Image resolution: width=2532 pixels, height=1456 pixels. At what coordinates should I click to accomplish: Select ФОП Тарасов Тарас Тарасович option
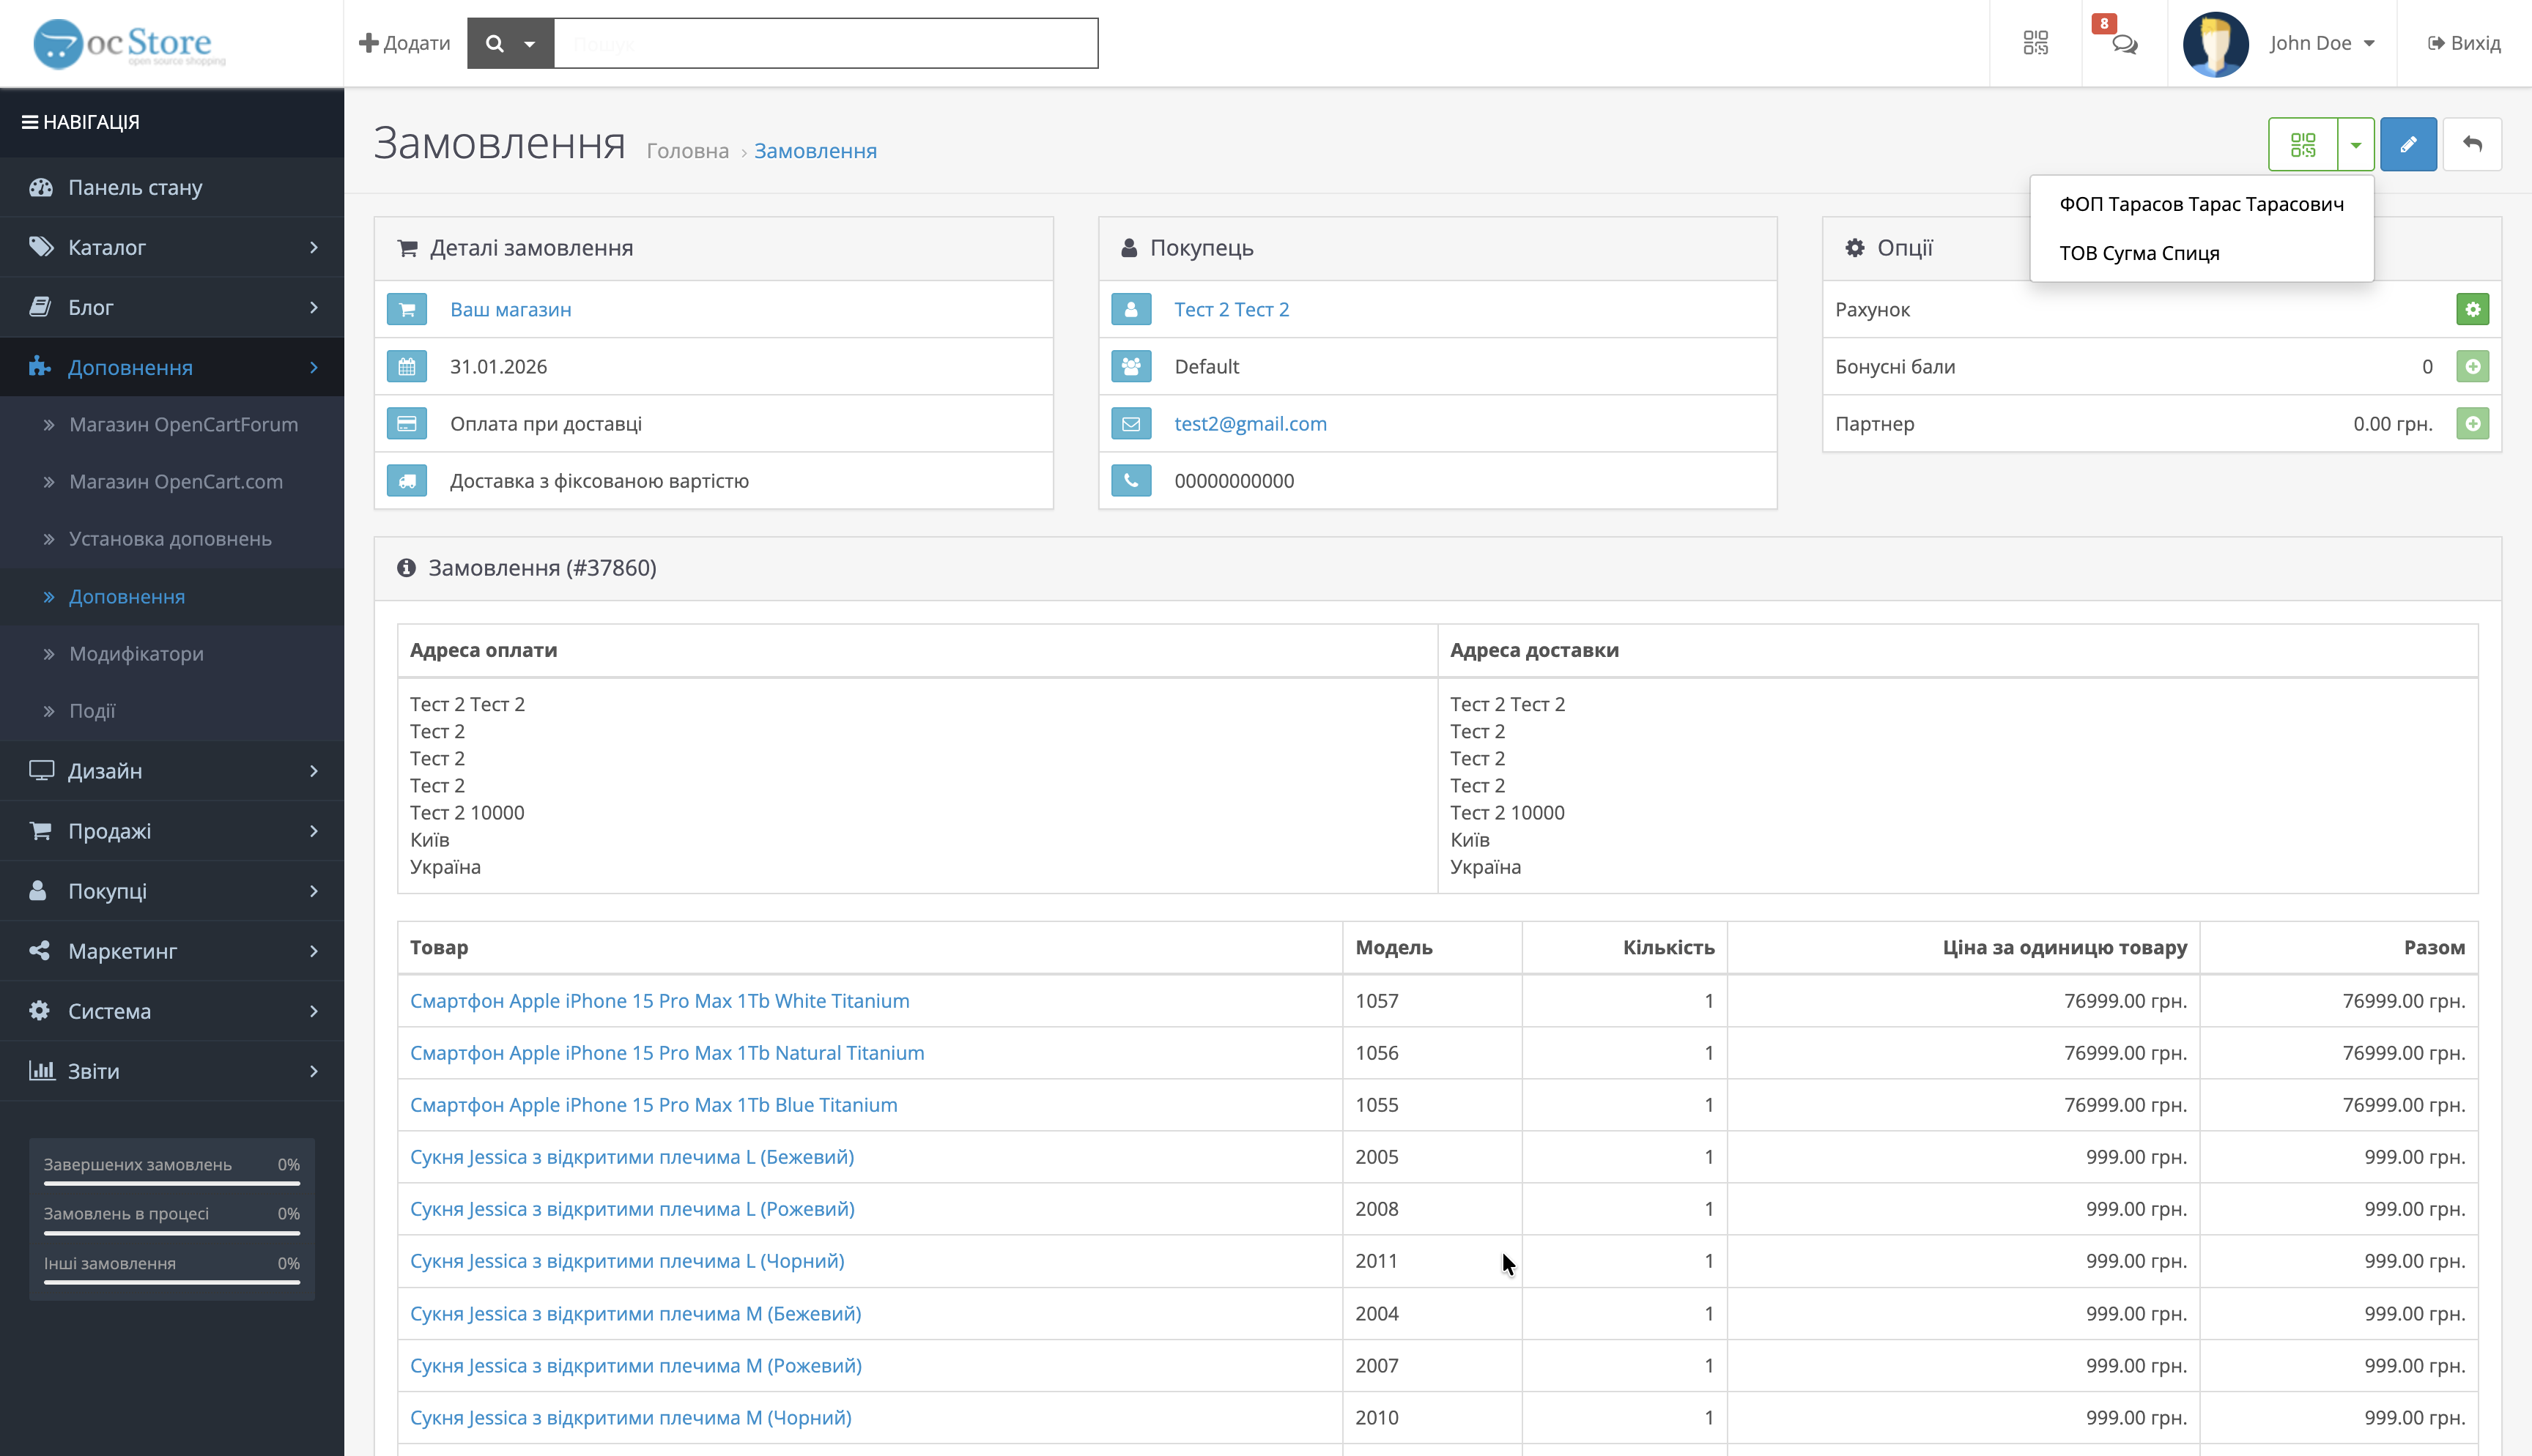2200,204
